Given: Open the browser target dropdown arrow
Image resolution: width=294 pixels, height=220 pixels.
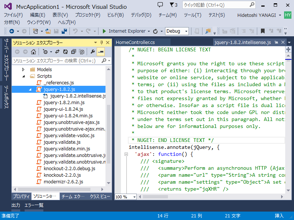Looking at the screenshot, I should tap(149, 31).
